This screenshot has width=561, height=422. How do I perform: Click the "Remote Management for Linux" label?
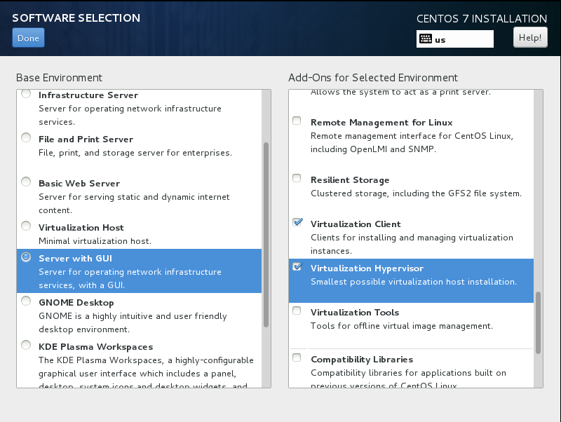tap(381, 122)
